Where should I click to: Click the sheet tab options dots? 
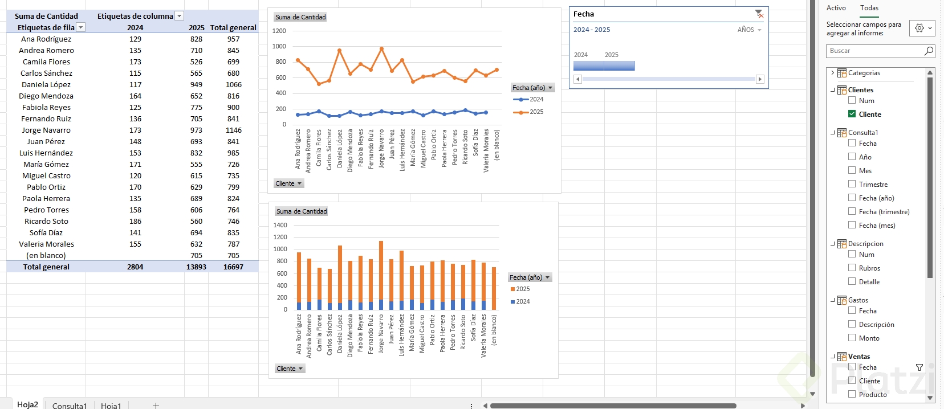471,406
